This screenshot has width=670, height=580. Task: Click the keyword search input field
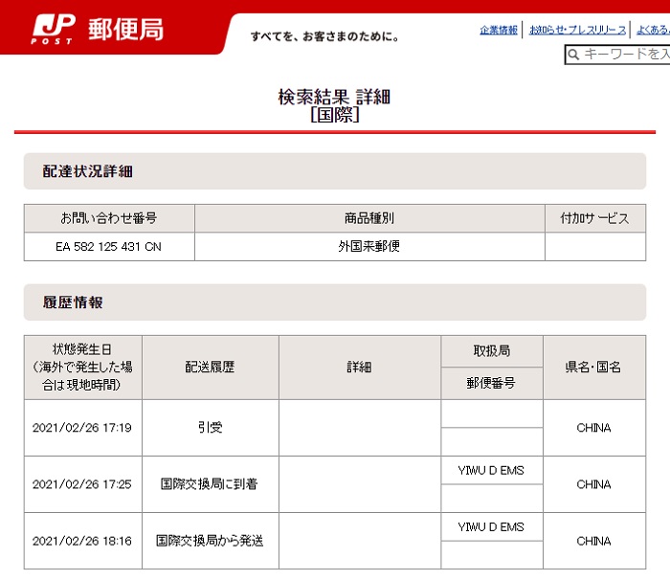pos(618,55)
